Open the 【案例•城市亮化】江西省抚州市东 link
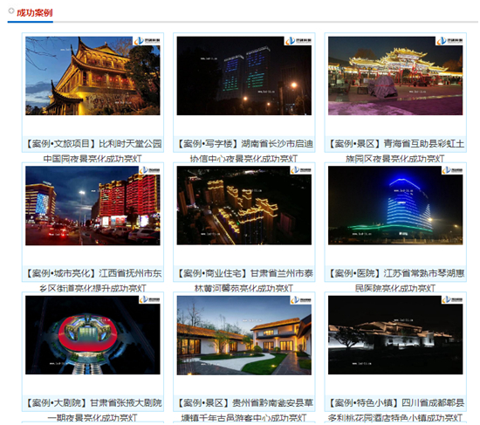 [93, 273]
